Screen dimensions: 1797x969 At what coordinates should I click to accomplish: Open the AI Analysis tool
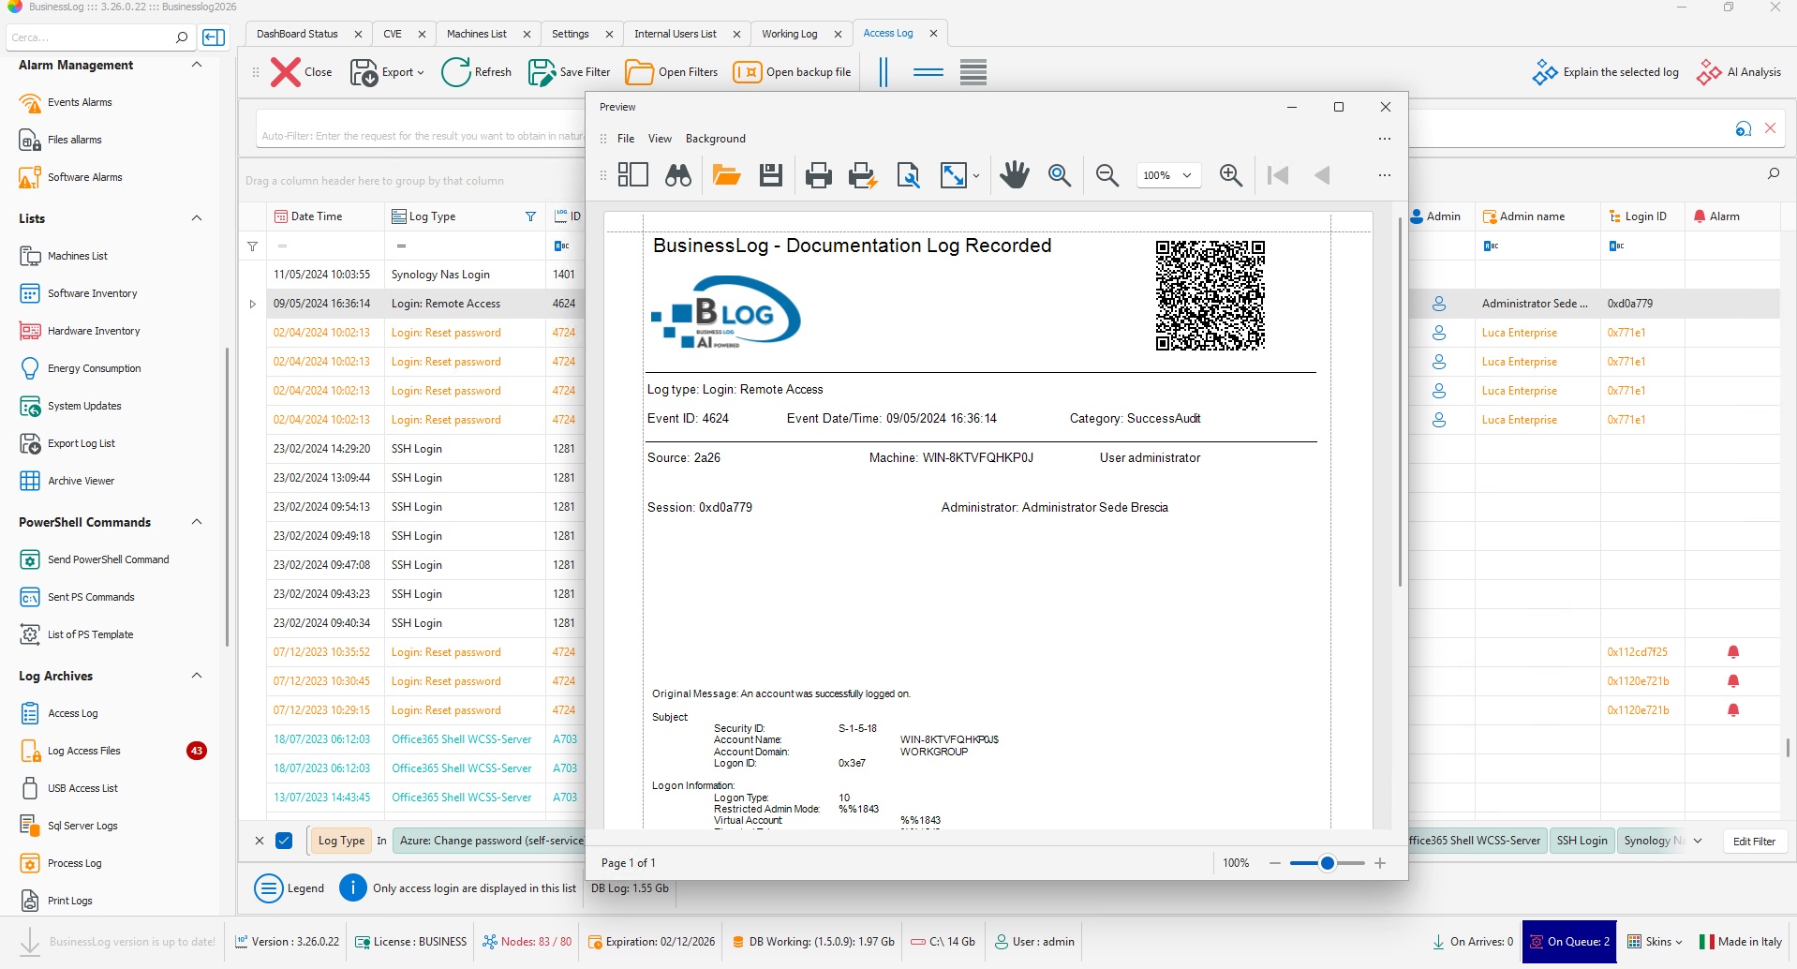(1739, 72)
